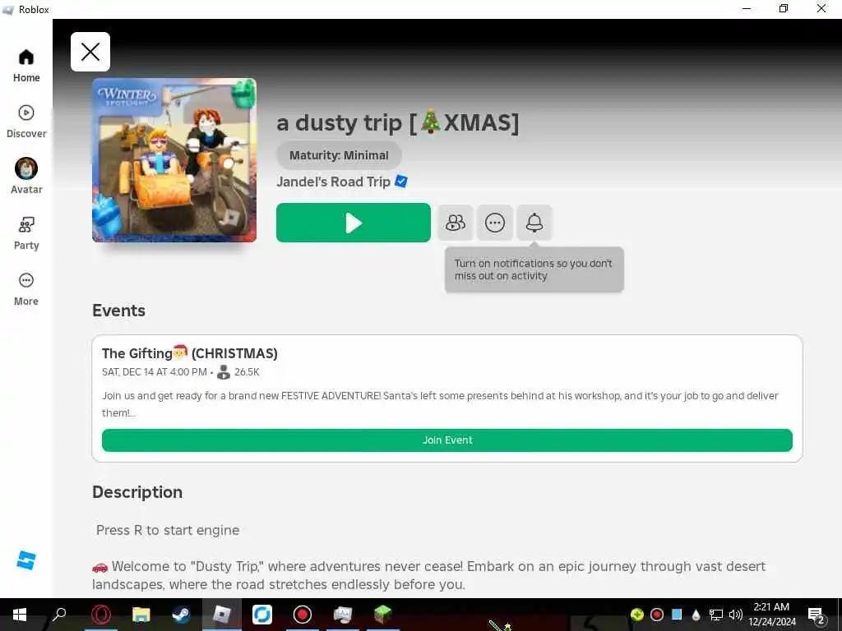Open the three-dots options button
This screenshot has width=842, height=631.
(494, 223)
